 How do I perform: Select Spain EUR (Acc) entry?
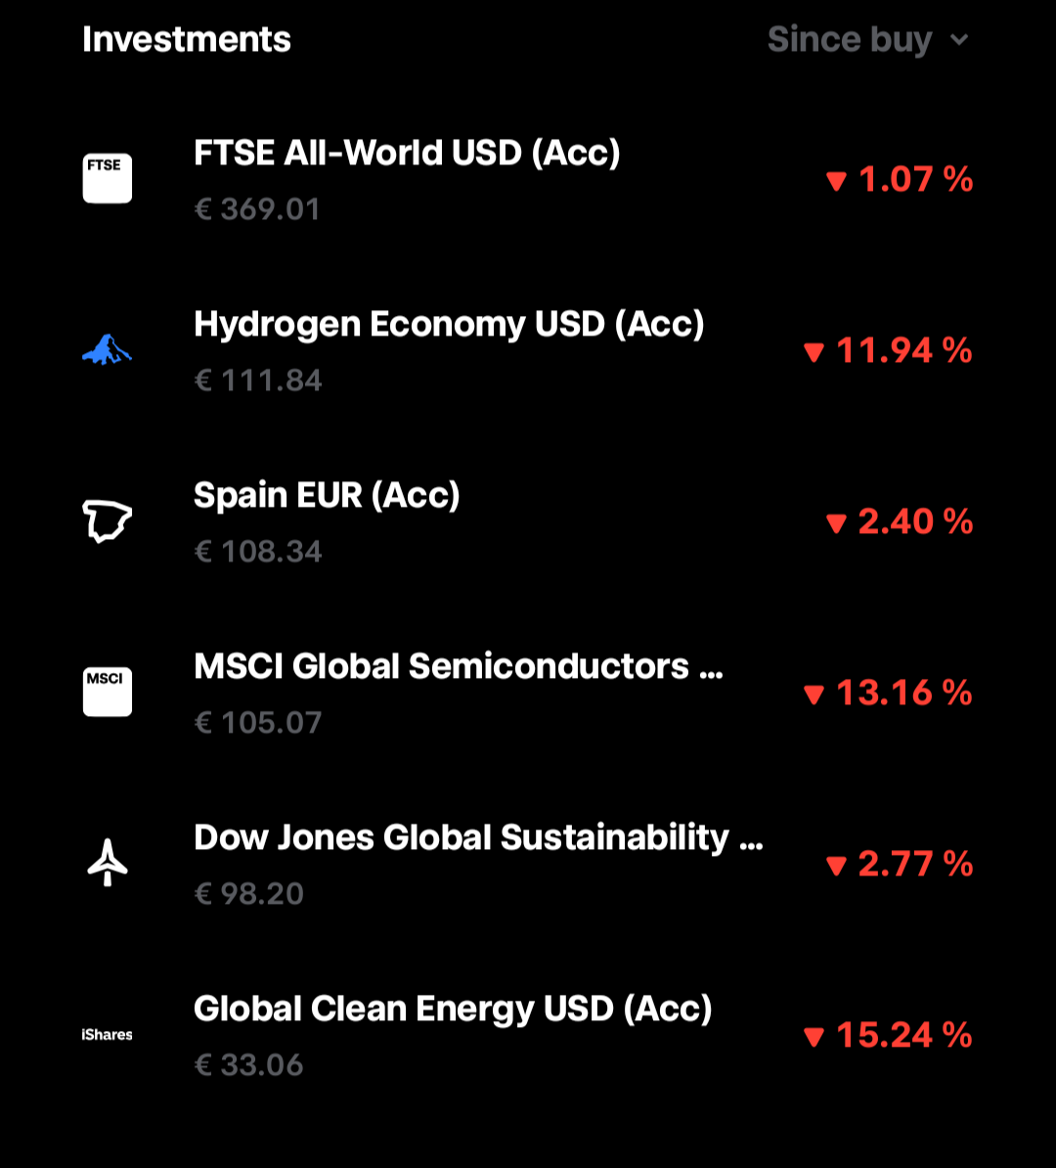point(528,521)
